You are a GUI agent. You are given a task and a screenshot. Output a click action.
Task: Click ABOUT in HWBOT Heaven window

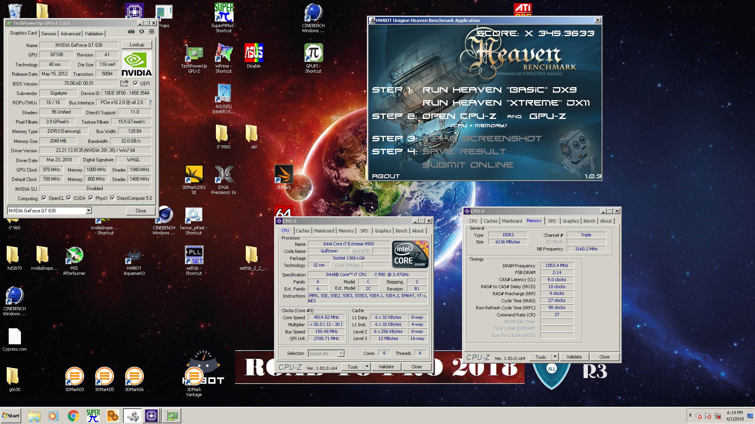[x=386, y=176]
